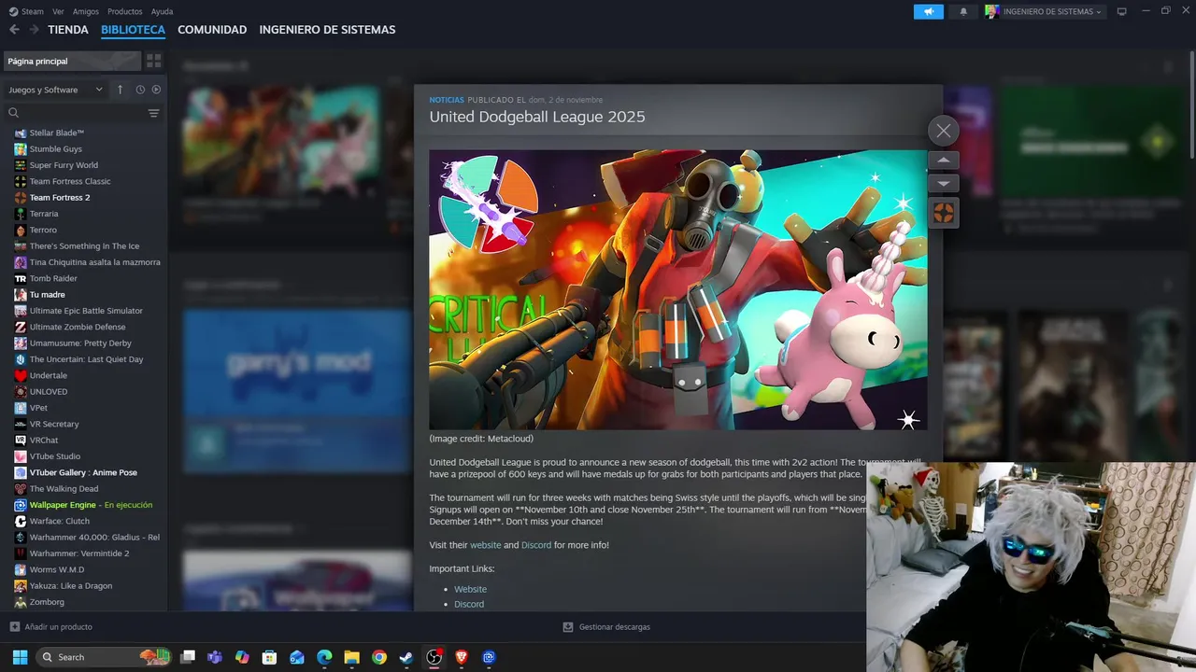Open the Windows Start button
The height and width of the screenshot is (672, 1196).
[20, 657]
